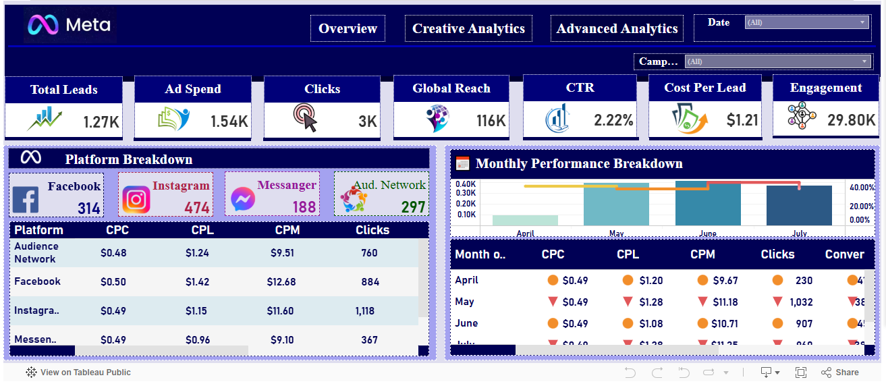Screen dimensions: 886x386
Task: Select Aud. Network 297 leads card
Action: point(381,194)
